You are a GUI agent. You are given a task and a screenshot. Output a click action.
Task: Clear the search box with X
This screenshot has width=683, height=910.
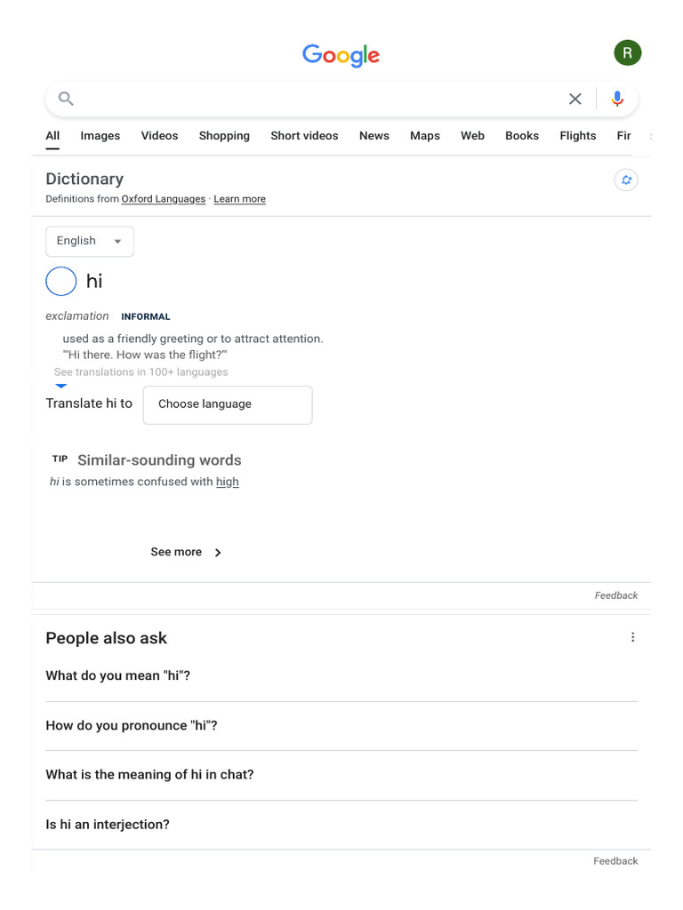click(575, 99)
